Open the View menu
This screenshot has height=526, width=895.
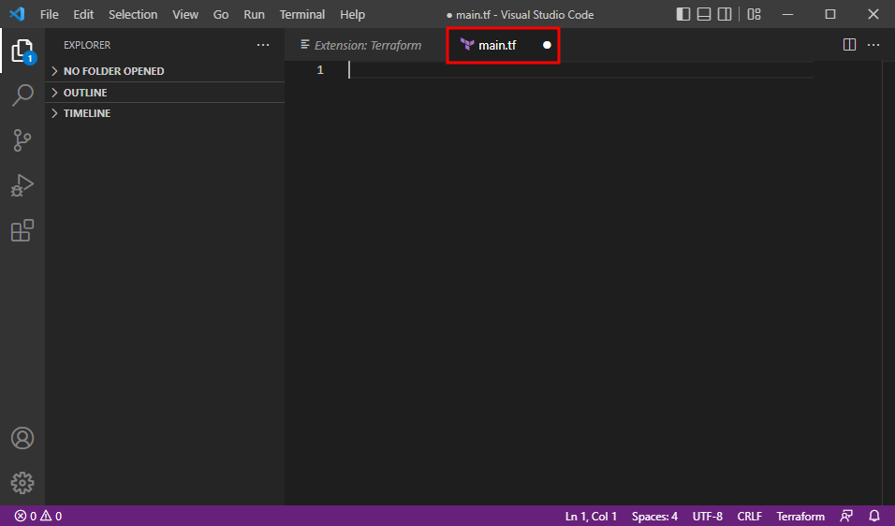click(x=185, y=14)
